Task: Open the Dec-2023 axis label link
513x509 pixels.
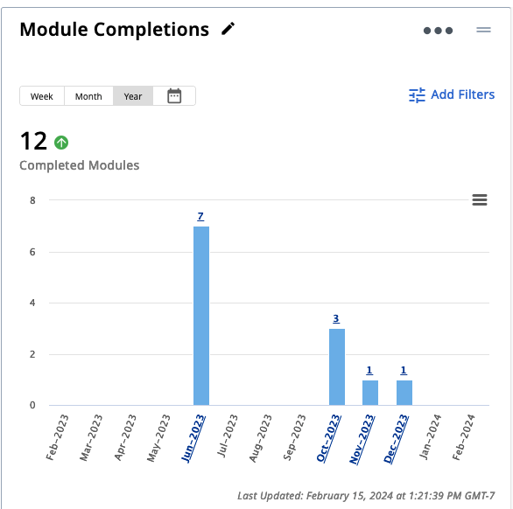Action: [x=396, y=439]
